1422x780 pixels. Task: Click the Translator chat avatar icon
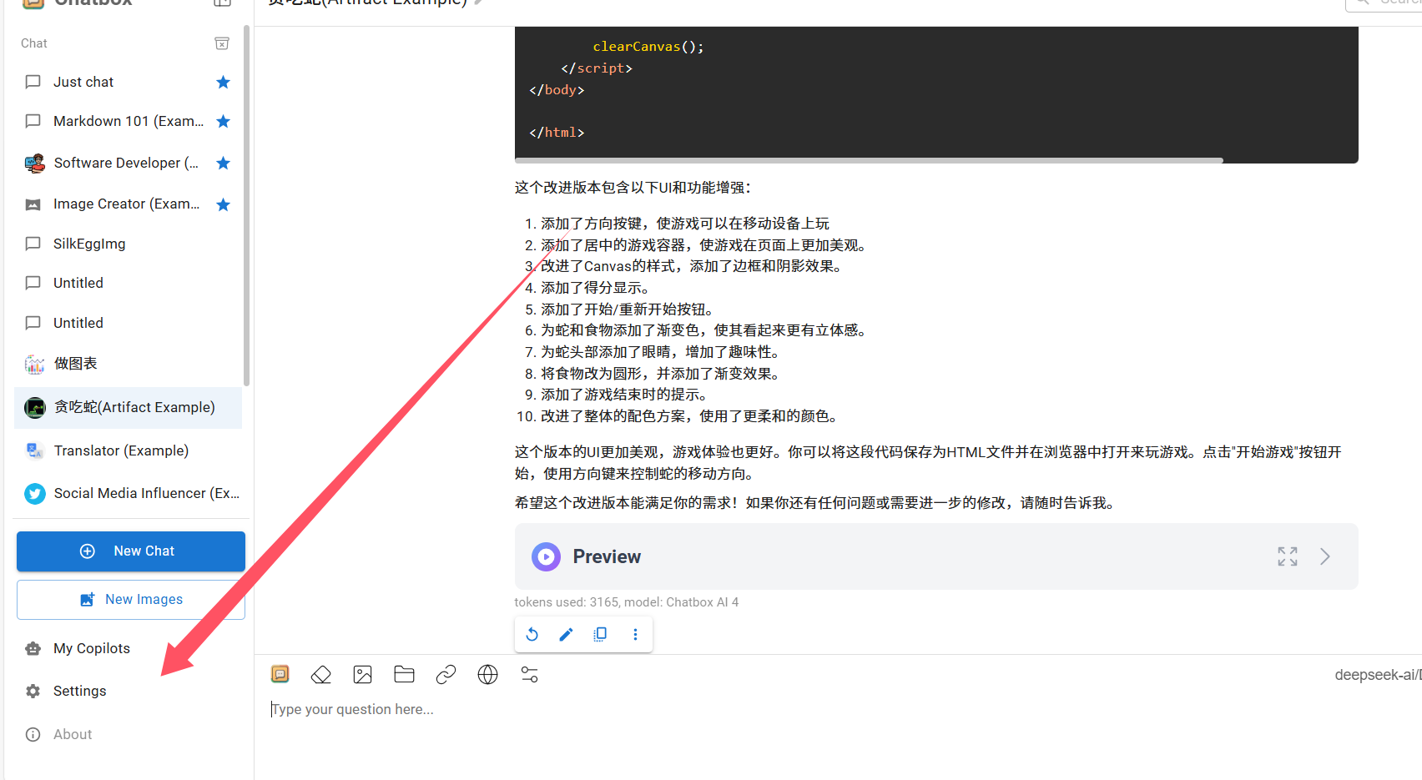[34, 450]
